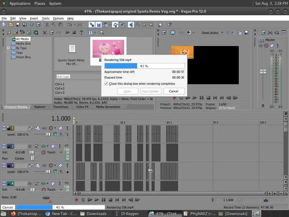The width and height of the screenshot is (289, 217).
Task: Open a project with the folder icon
Action: pyautogui.click(x=11, y=25)
